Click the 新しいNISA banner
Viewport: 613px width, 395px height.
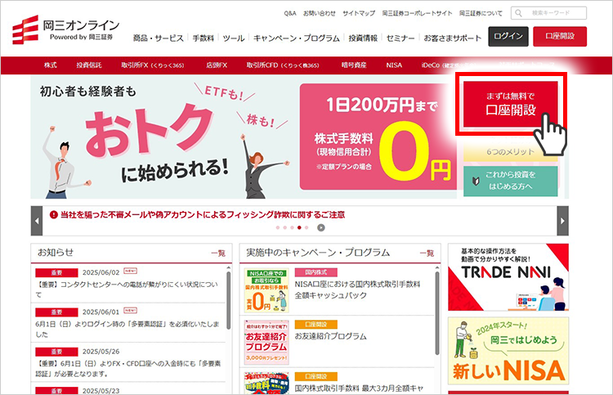tap(508, 351)
